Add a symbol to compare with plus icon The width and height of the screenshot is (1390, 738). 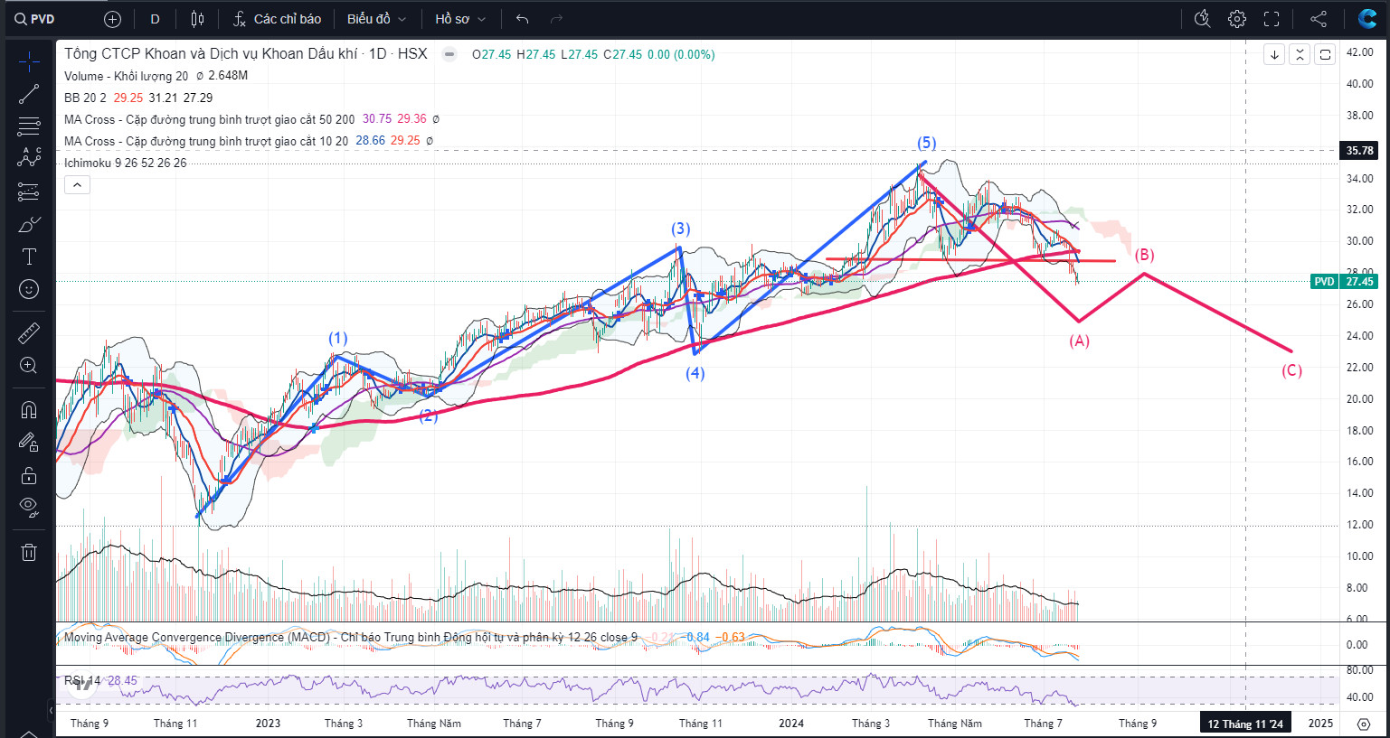[x=112, y=19]
